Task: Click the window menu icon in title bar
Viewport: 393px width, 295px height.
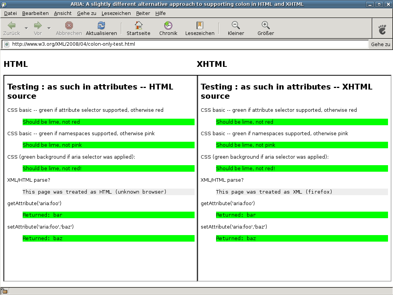Action: [x=3, y=4]
